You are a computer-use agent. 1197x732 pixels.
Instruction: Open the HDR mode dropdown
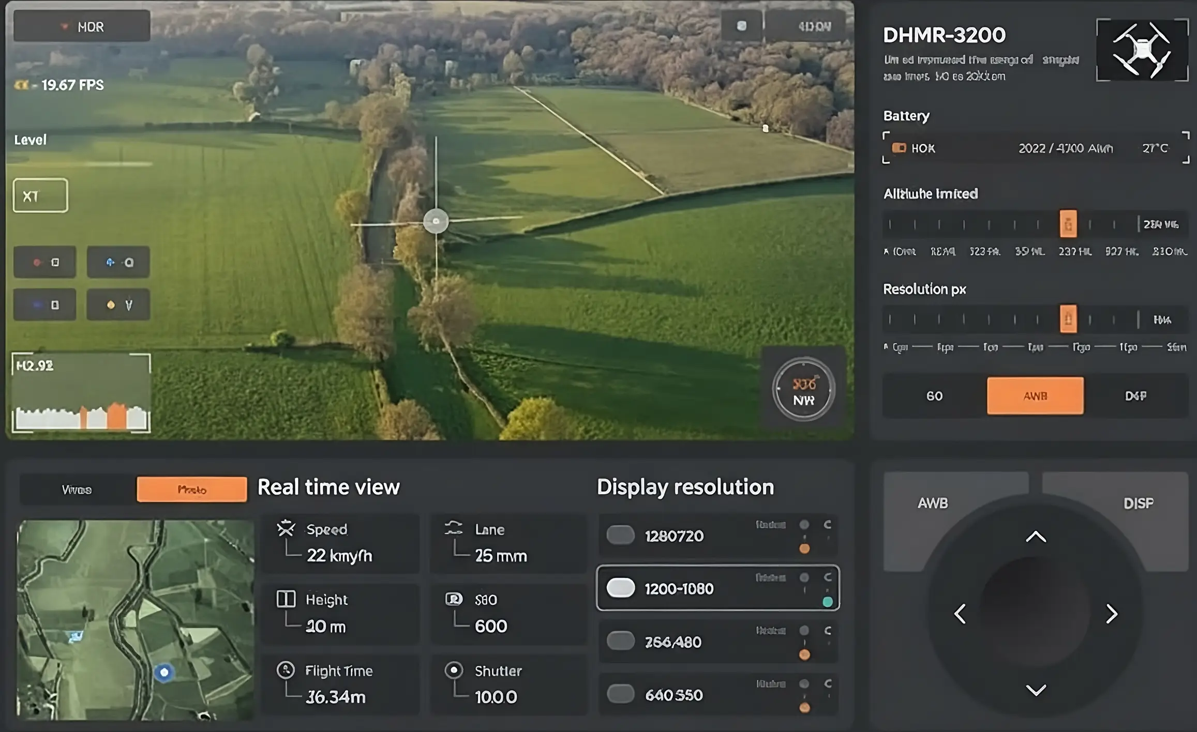point(82,26)
